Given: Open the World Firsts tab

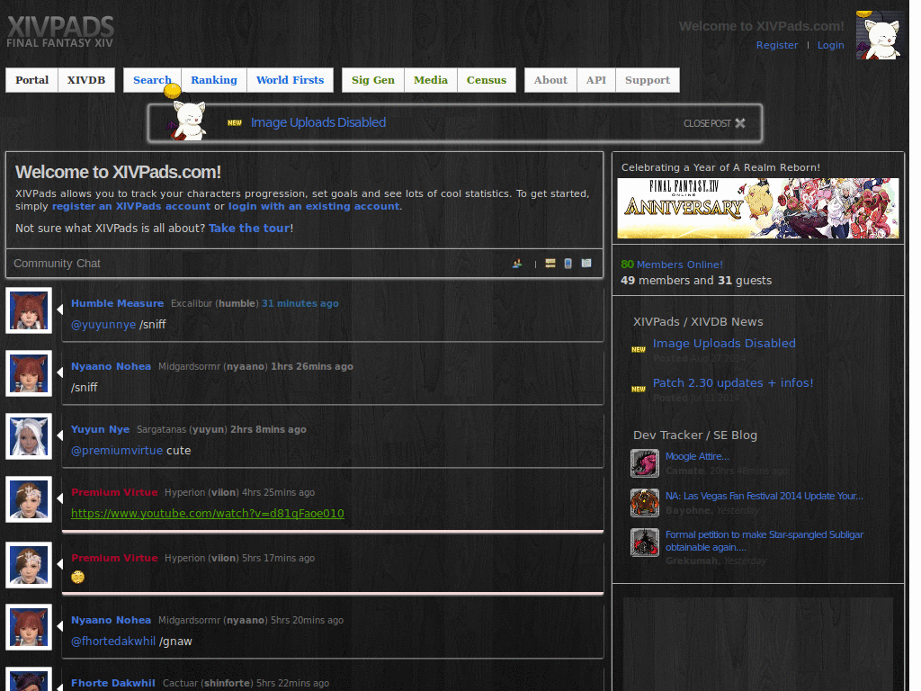Looking at the screenshot, I should [x=290, y=80].
